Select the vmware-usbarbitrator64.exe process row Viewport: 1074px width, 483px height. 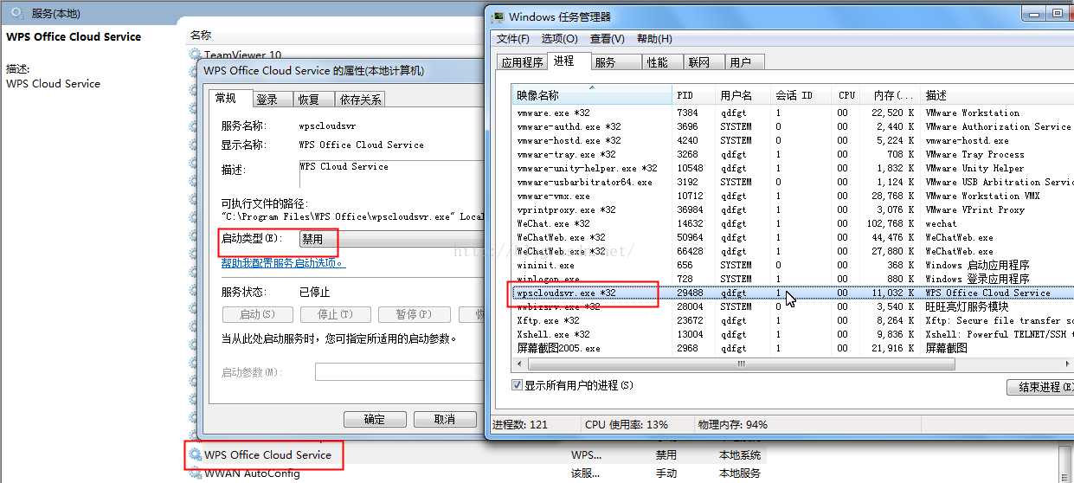[793, 182]
